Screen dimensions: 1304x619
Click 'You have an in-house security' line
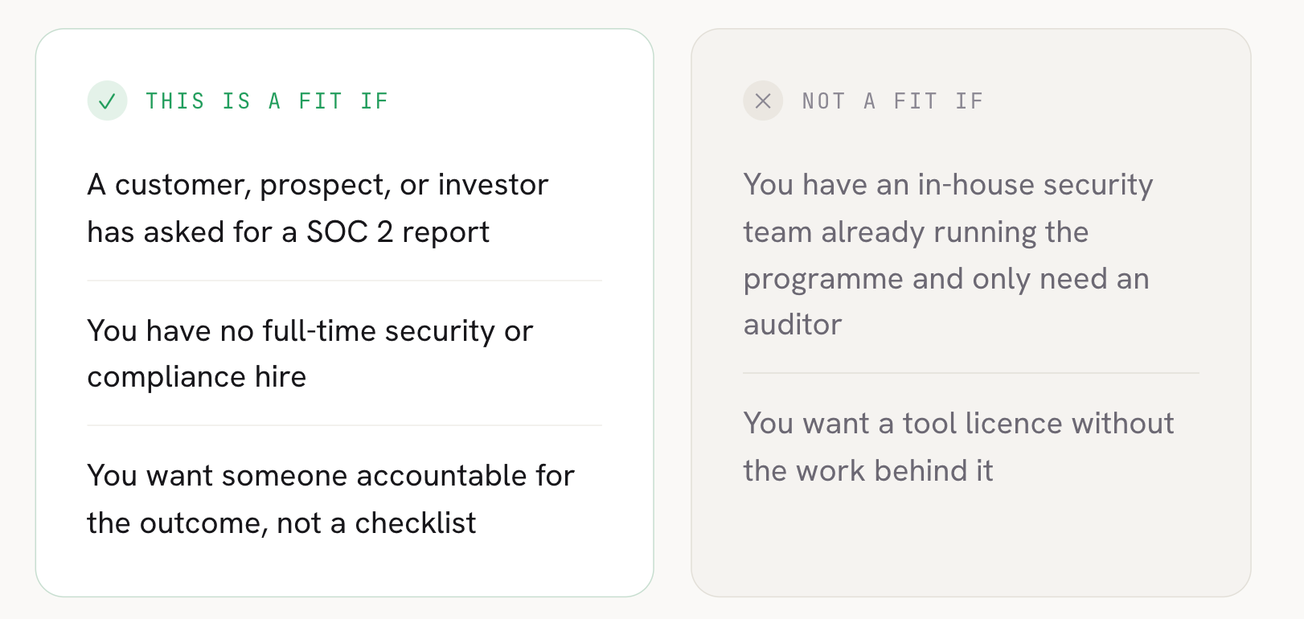(949, 185)
